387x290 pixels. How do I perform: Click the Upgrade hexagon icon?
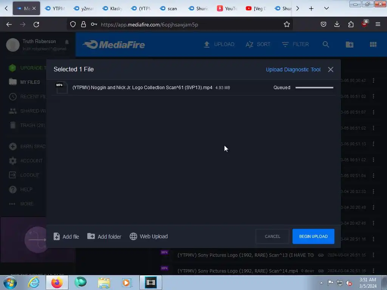(x=12, y=68)
